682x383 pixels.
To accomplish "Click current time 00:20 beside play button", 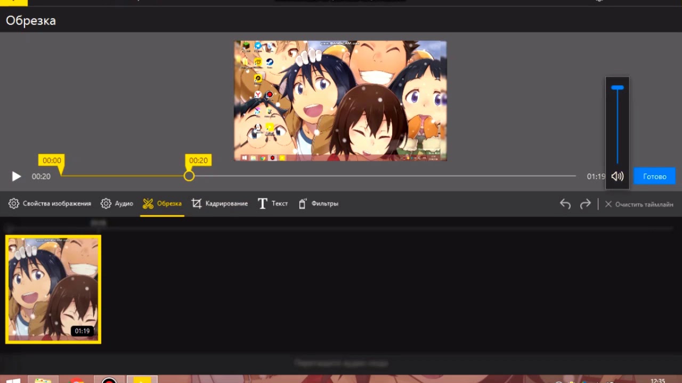I will coord(41,177).
